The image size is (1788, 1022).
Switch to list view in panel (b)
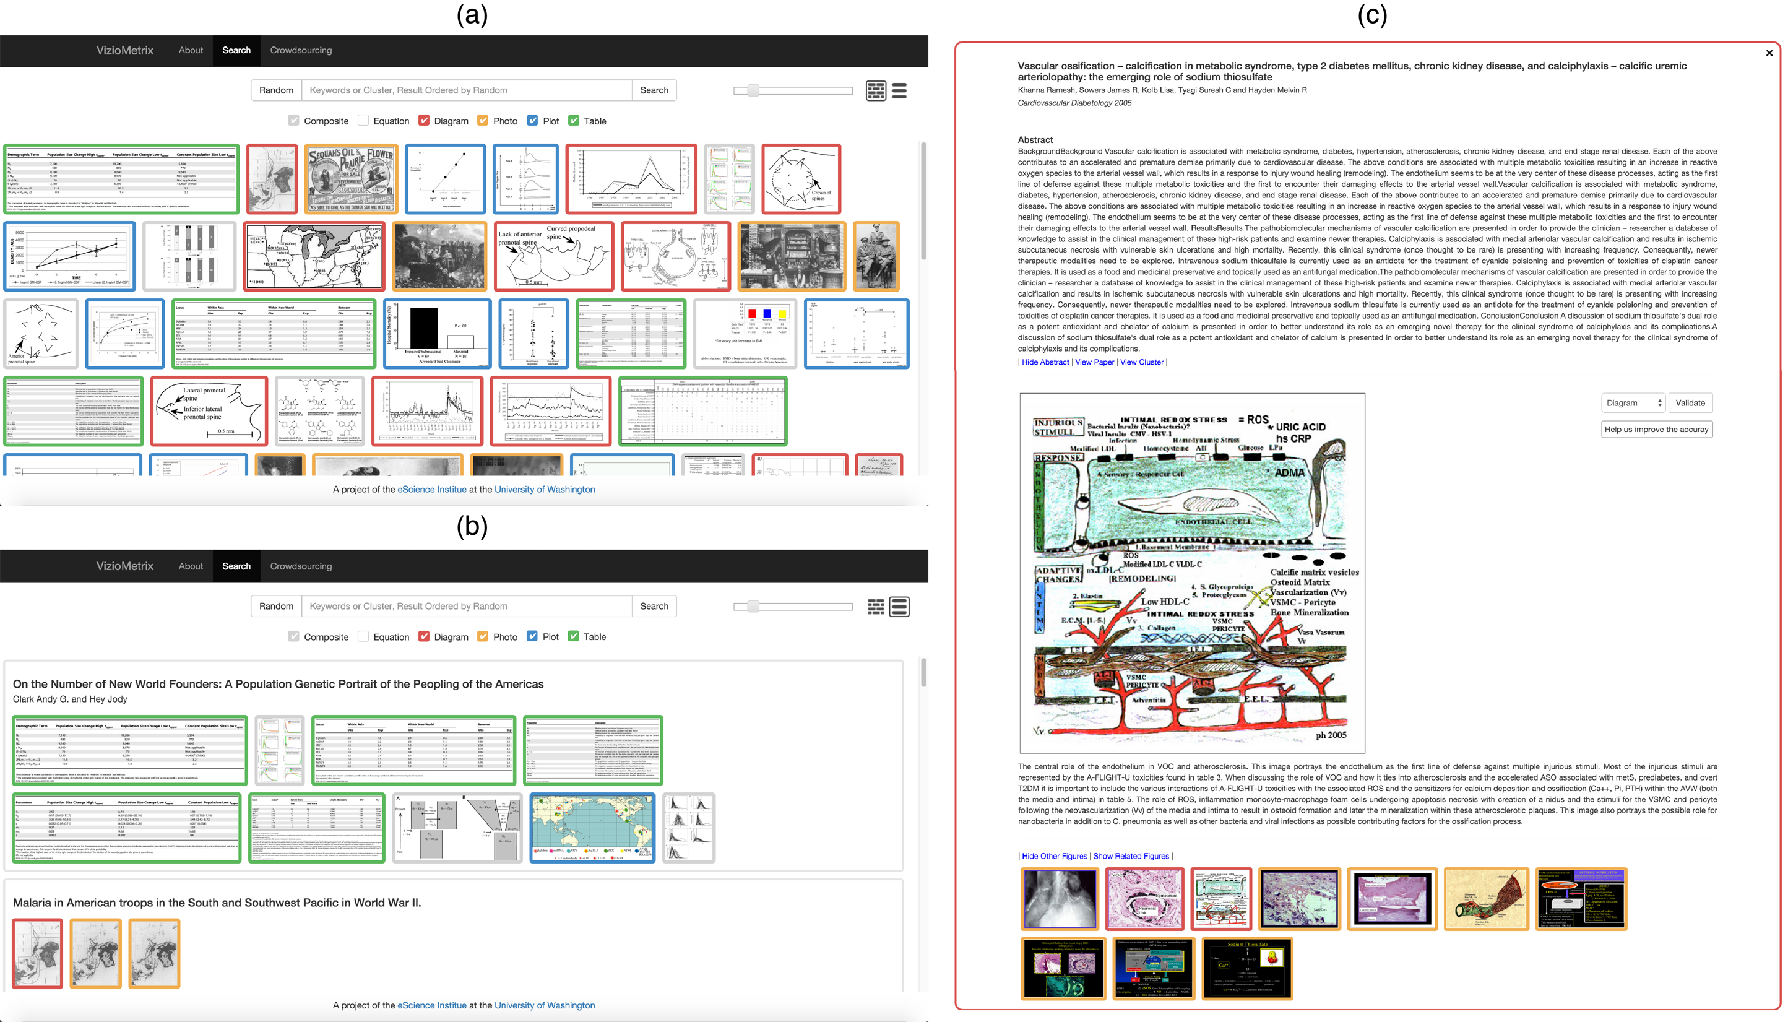coord(899,607)
